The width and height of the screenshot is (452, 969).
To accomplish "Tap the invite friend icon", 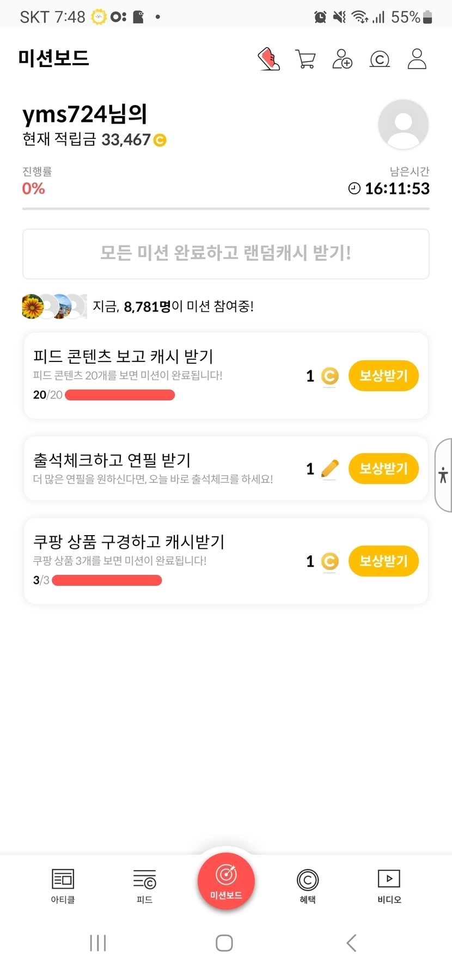I will click(x=342, y=59).
